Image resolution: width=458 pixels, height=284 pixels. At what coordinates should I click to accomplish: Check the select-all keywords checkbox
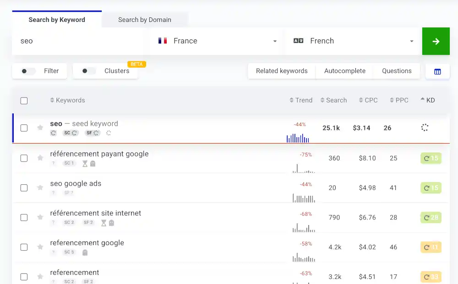24,101
